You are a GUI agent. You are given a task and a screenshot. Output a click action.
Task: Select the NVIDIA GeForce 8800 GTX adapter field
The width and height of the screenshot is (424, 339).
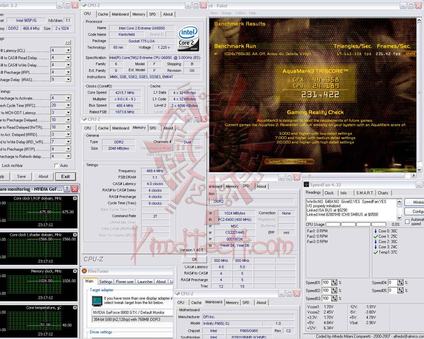[132, 312]
